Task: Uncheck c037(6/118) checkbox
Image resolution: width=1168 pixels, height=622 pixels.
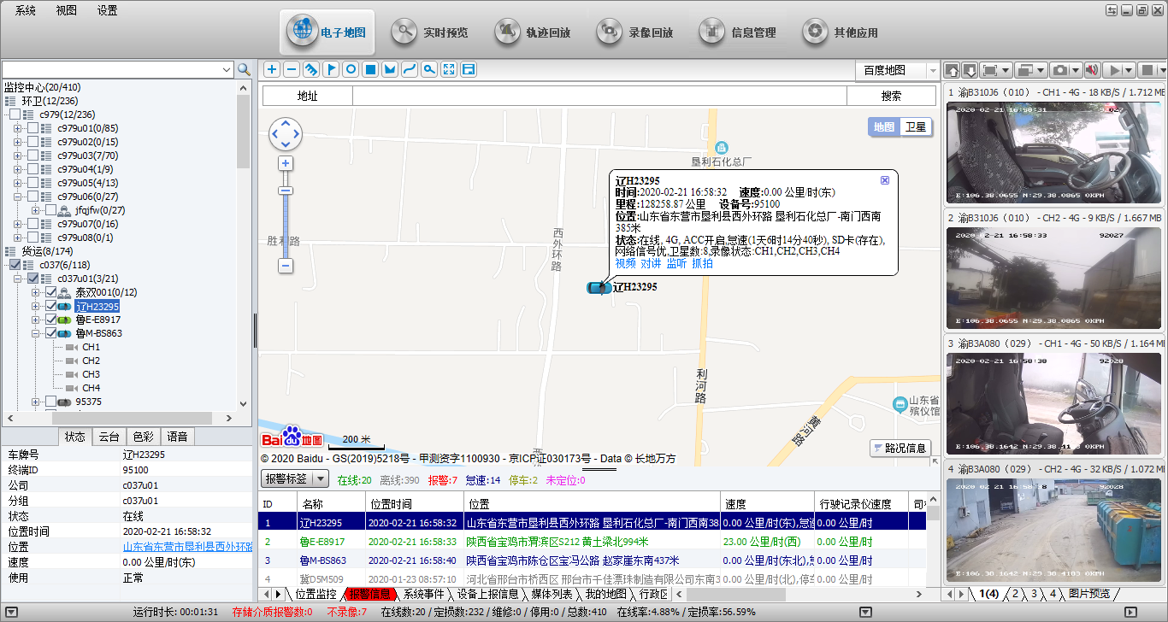Action: click(15, 265)
